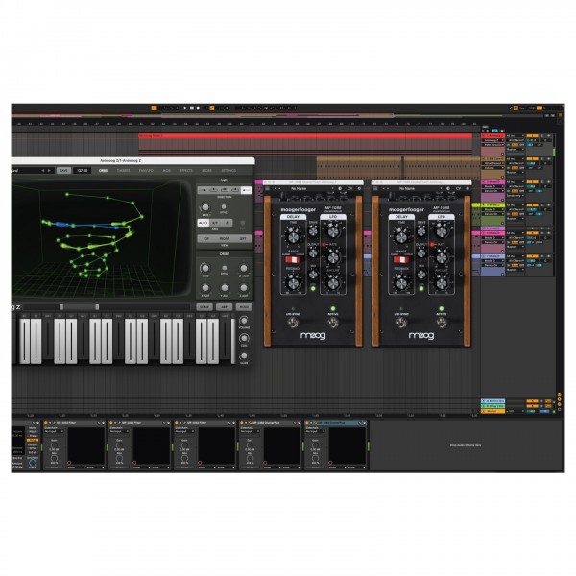Flip the left Moogerfooger RANGE switch

pos(293,260)
